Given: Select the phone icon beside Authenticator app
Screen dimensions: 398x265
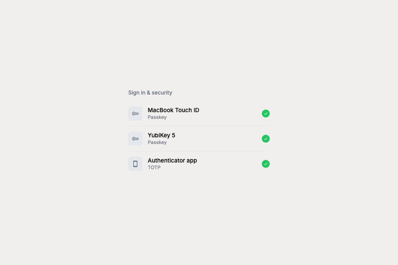Looking at the screenshot, I should point(135,163).
